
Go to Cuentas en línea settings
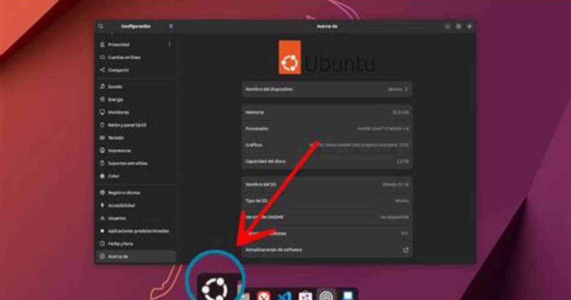click(x=136, y=57)
